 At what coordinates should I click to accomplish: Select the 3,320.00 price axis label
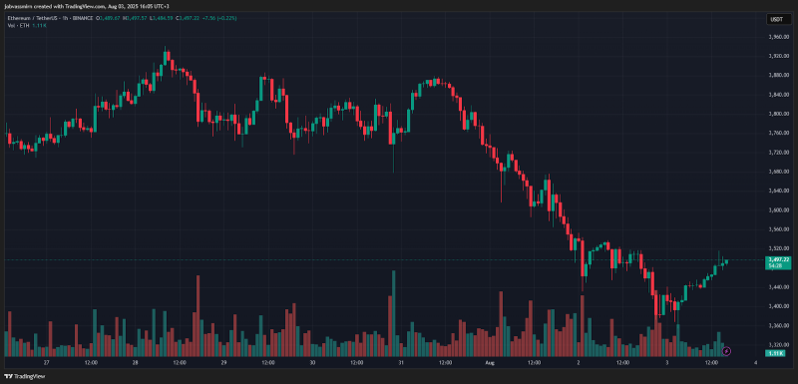point(777,345)
